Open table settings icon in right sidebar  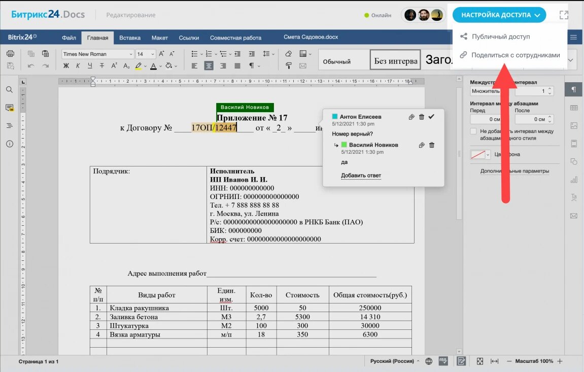573,108
